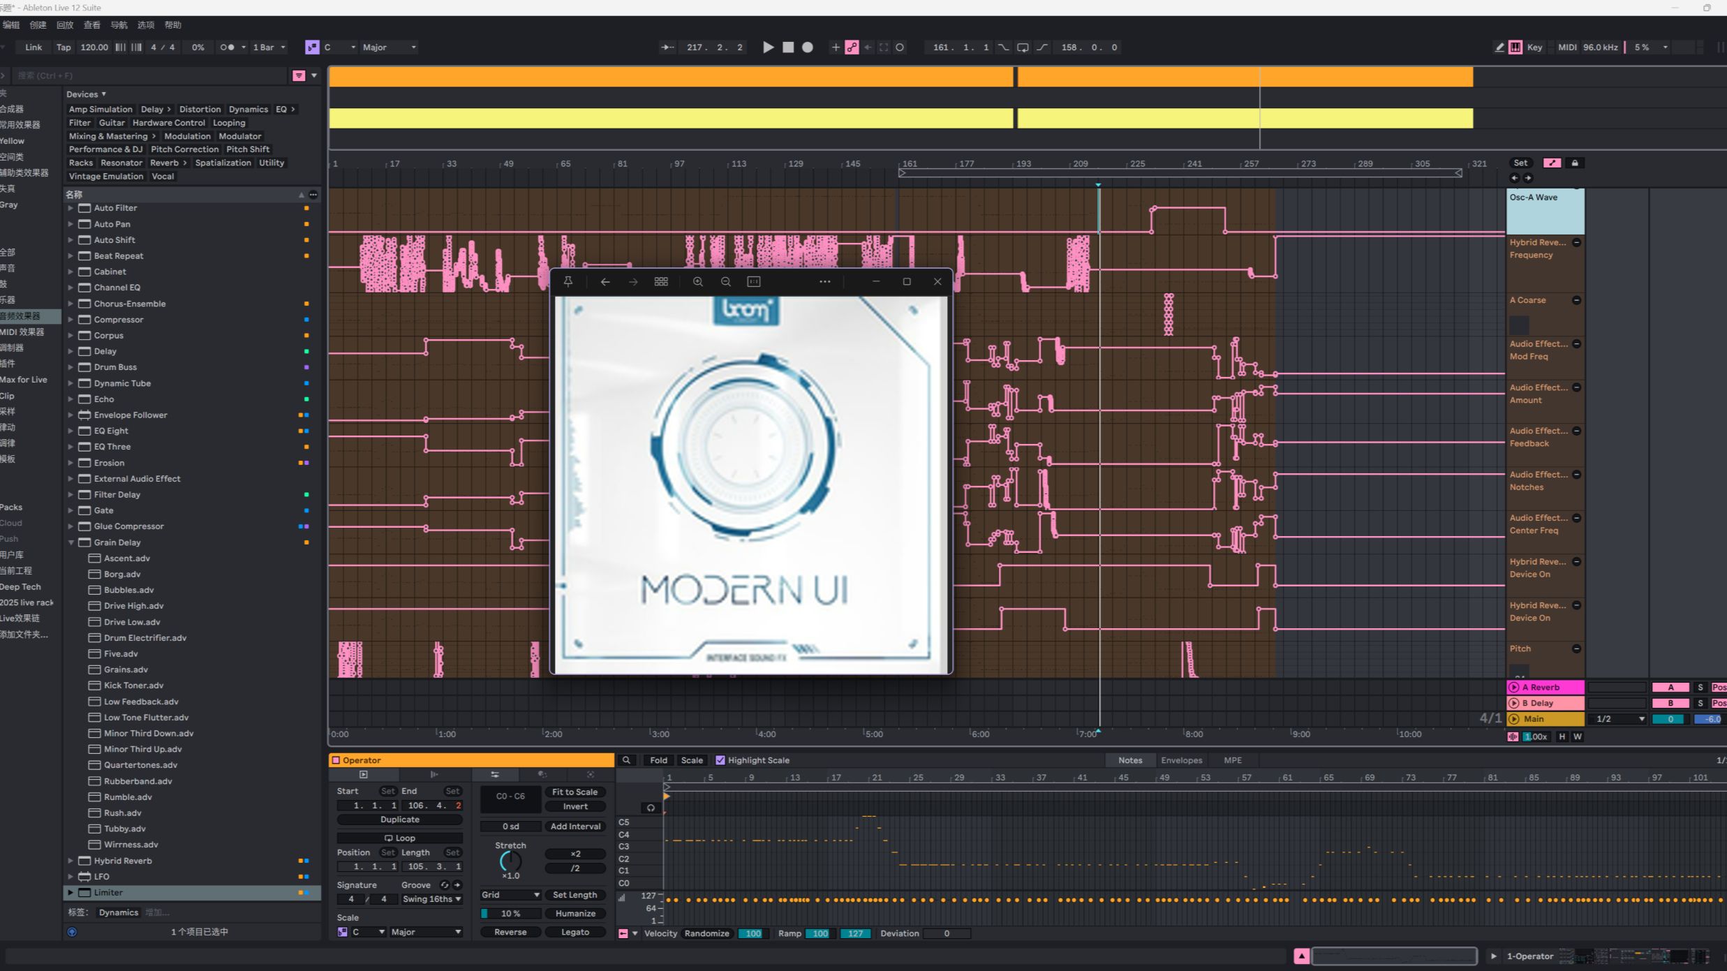Open the clip editor Notes tab

point(1129,760)
